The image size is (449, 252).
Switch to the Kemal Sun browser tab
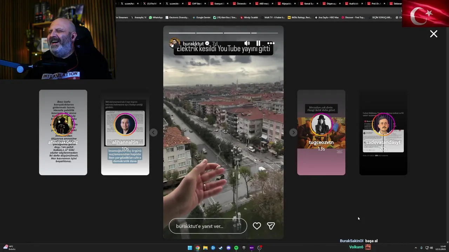click(x=309, y=3)
